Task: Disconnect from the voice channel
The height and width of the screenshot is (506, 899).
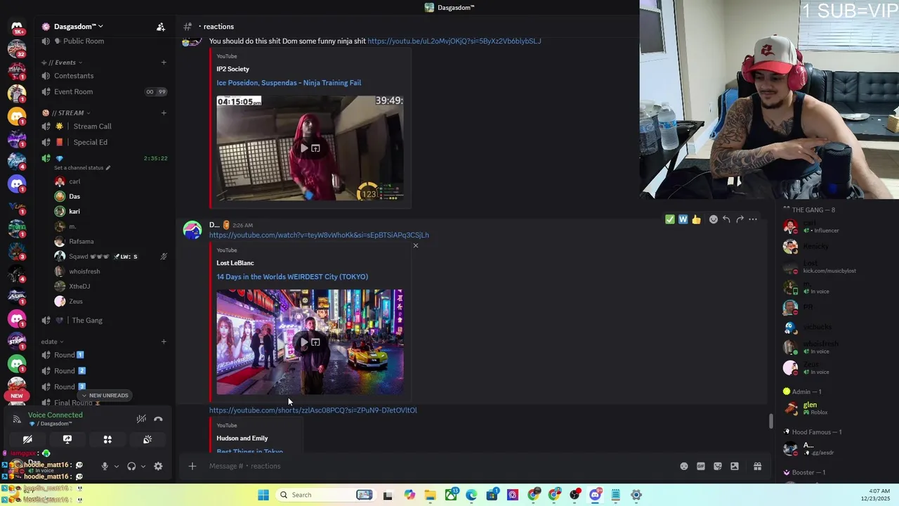Action: [158, 419]
